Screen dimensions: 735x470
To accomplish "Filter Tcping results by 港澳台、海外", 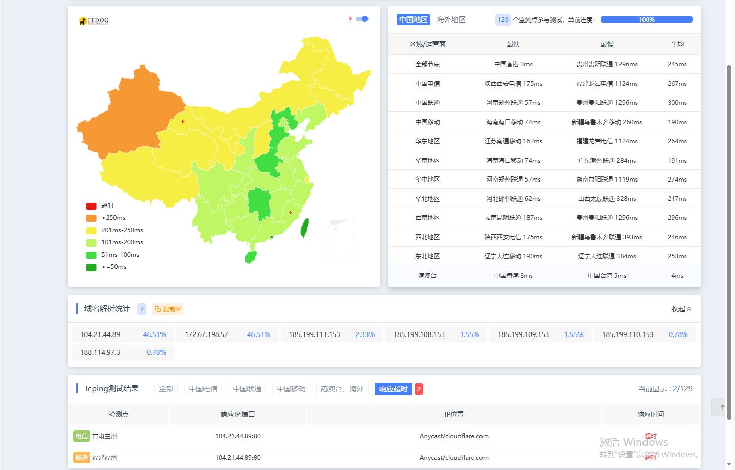I will 342,389.
